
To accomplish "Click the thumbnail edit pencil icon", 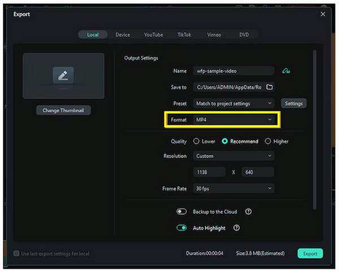I will pos(63,75).
